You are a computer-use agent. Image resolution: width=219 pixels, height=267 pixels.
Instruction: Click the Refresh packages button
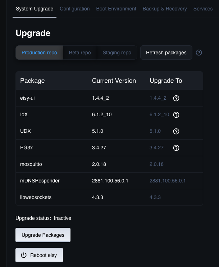click(166, 53)
